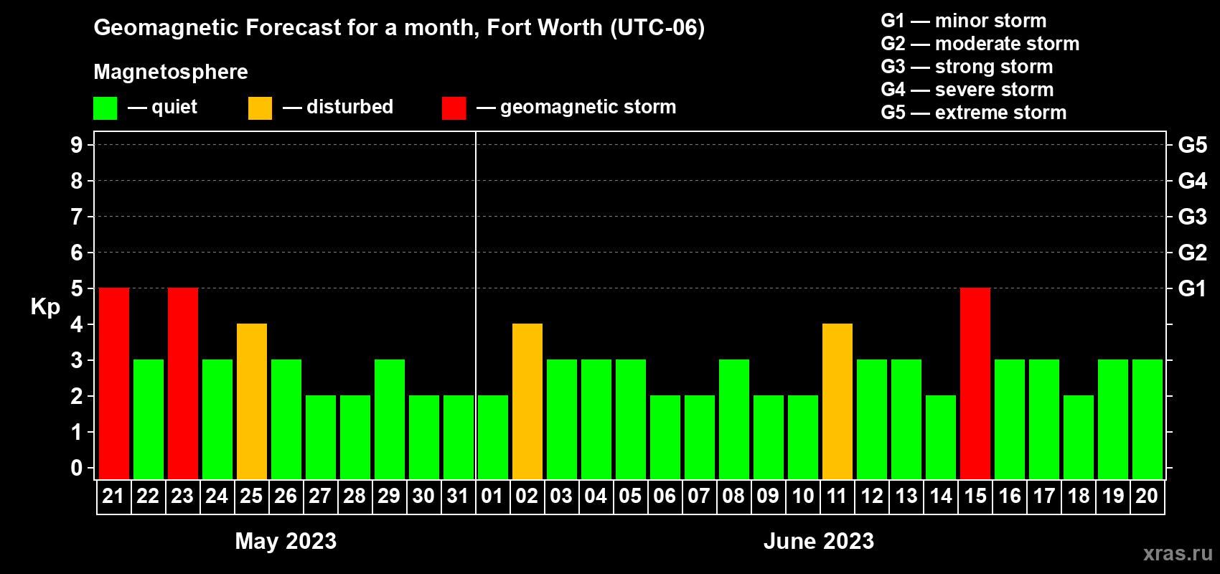
Task: Click the 'May 2023' month label
Action: [286, 541]
